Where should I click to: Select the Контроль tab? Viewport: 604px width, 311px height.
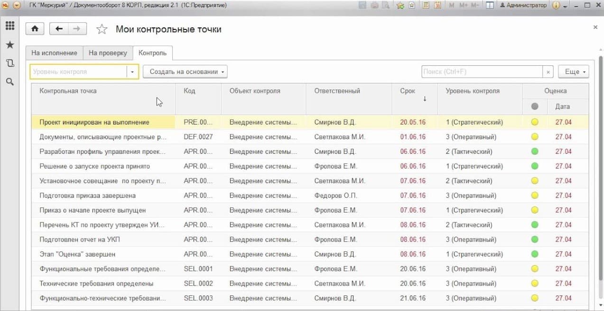[x=152, y=53]
